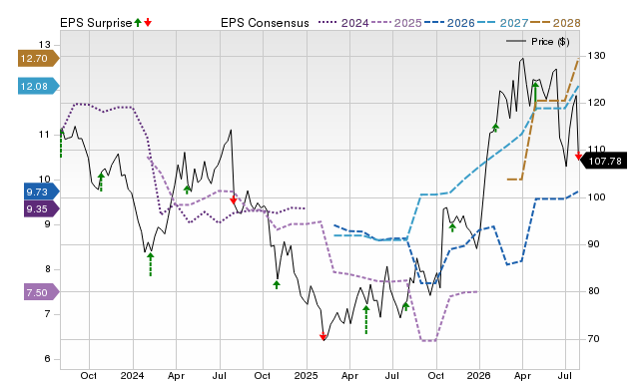Click the green surprise arrow at chart's left edge
Viewport: 639px width, 381px height.
click(62, 143)
